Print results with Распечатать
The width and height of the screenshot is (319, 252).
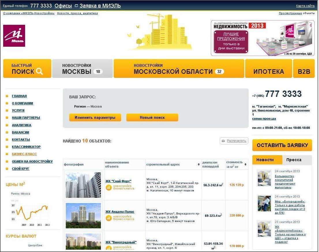point(234,141)
